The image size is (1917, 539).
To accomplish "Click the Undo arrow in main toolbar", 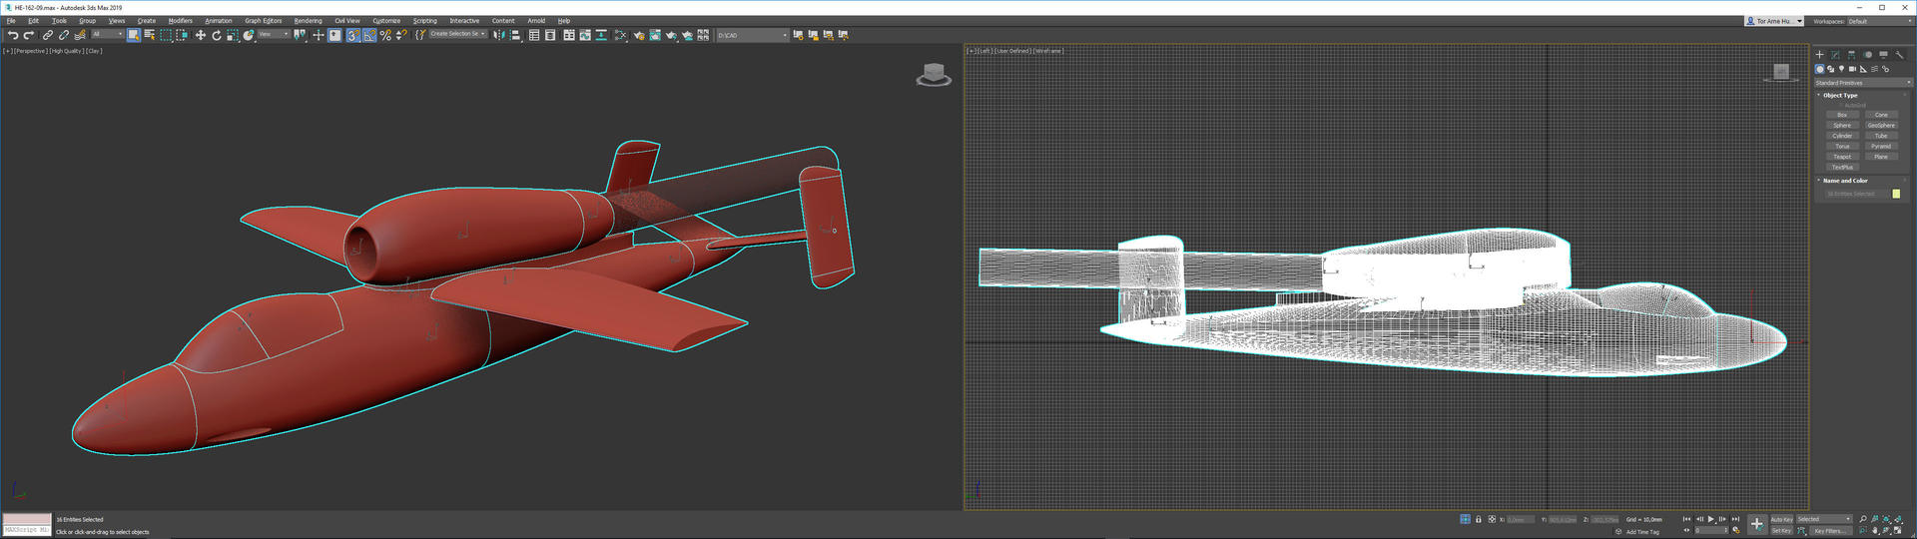I will pyautogui.click(x=13, y=35).
